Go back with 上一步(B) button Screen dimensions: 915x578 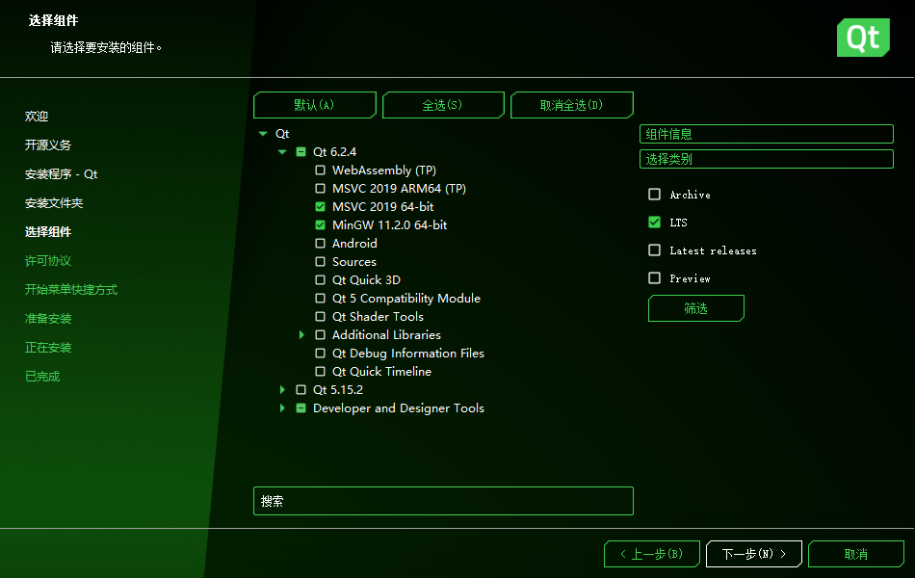click(652, 554)
